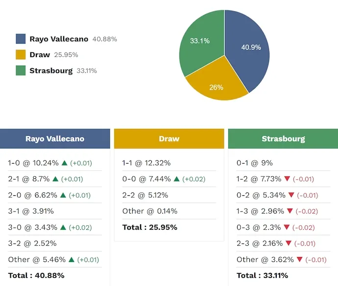Click the yellow Draw legend swatch
The height and width of the screenshot is (286, 338).
click(21, 55)
